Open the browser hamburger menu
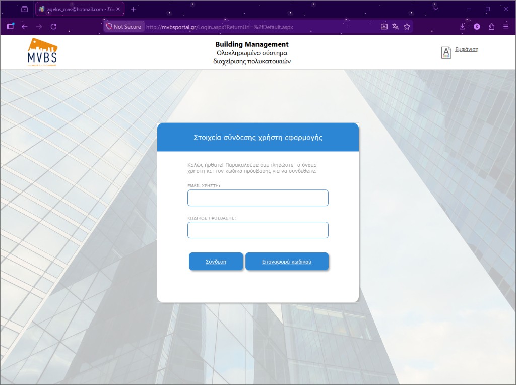 tap(506, 27)
